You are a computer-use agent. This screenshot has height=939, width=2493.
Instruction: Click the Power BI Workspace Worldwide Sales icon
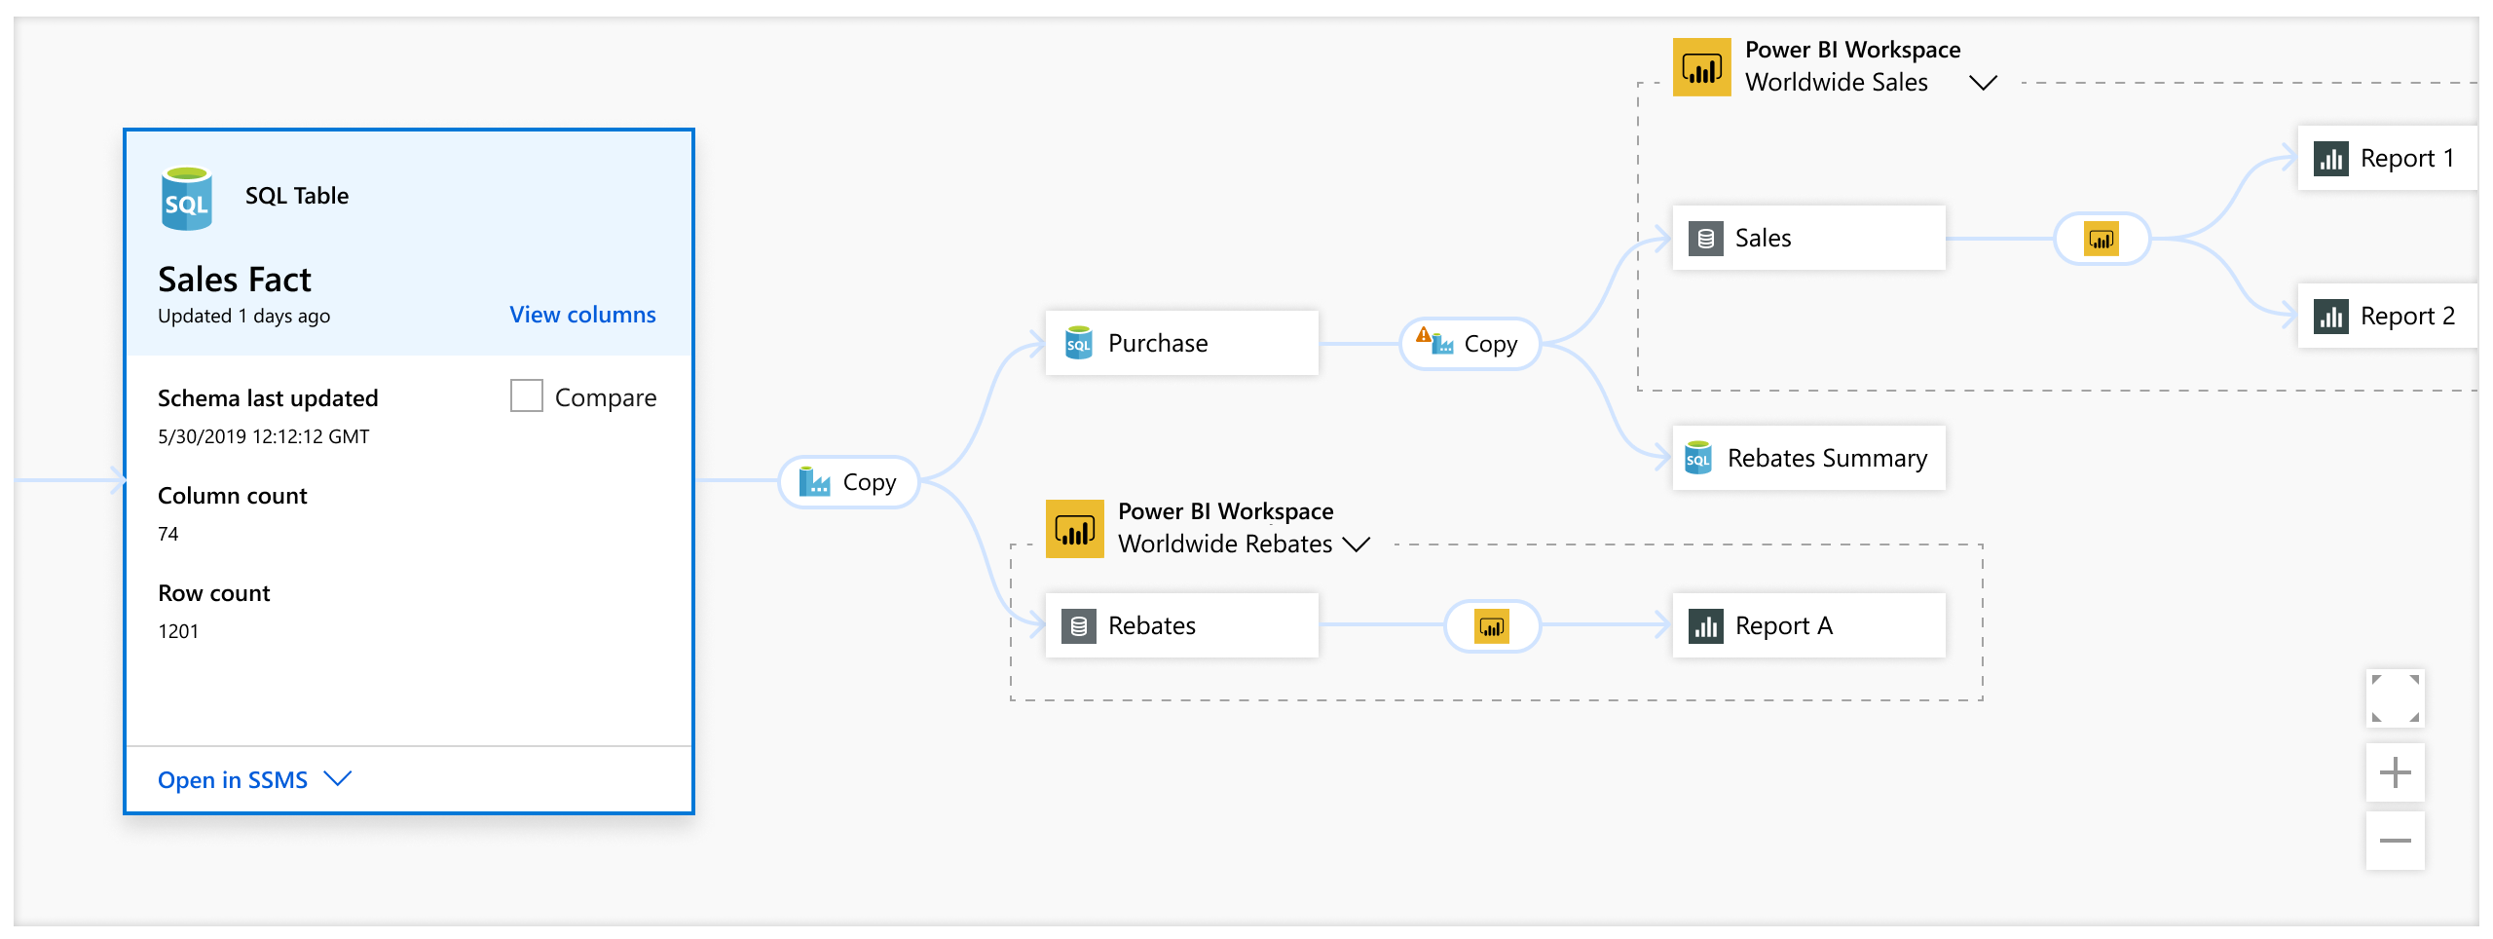coord(1701,67)
